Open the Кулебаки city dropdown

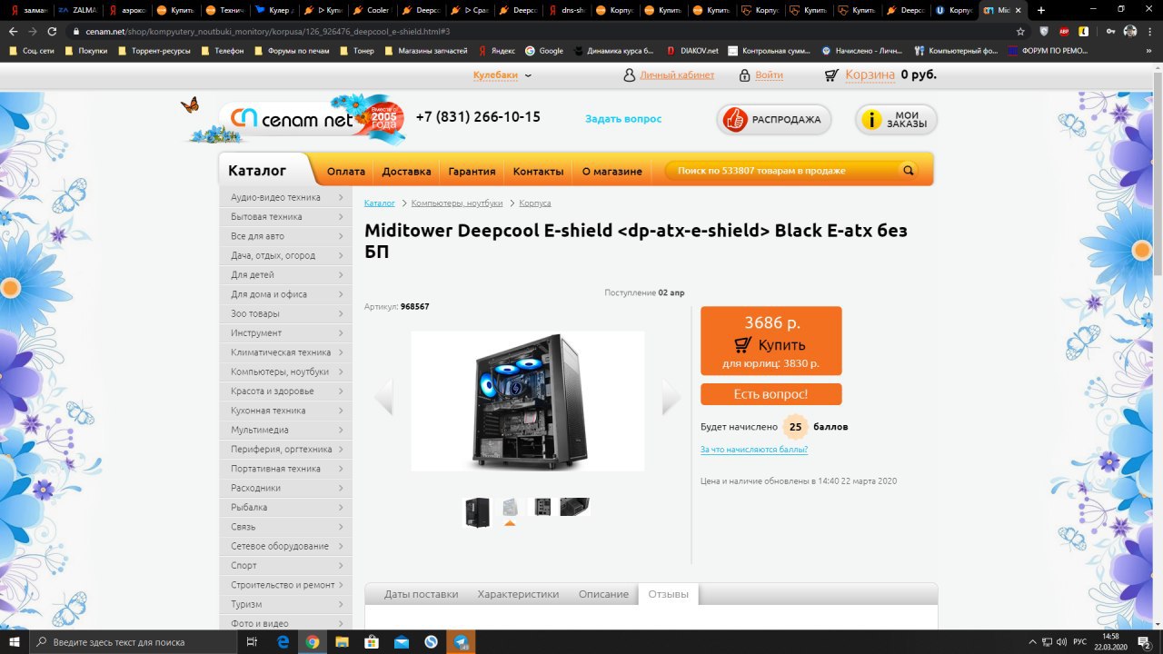click(x=502, y=75)
